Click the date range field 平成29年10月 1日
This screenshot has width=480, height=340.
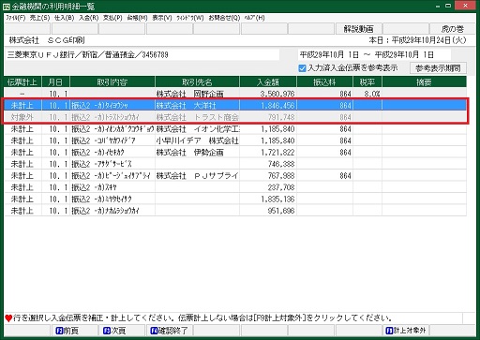pyautogui.click(x=374, y=55)
